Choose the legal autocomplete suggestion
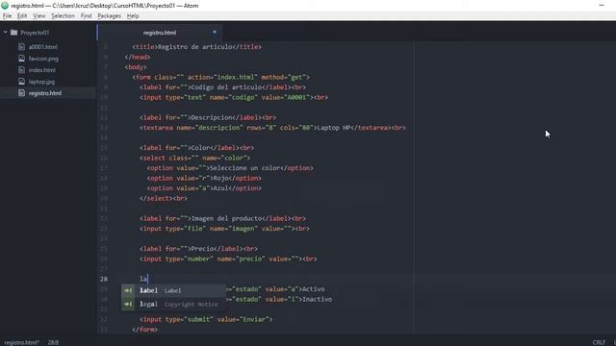616x346 pixels. tap(173, 304)
